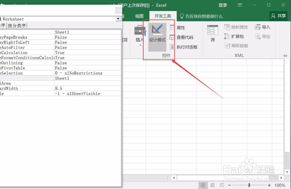Screen dimensions: 291x189
Task: Select the DisplayPageBreaks False value
Action: [88, 37]
